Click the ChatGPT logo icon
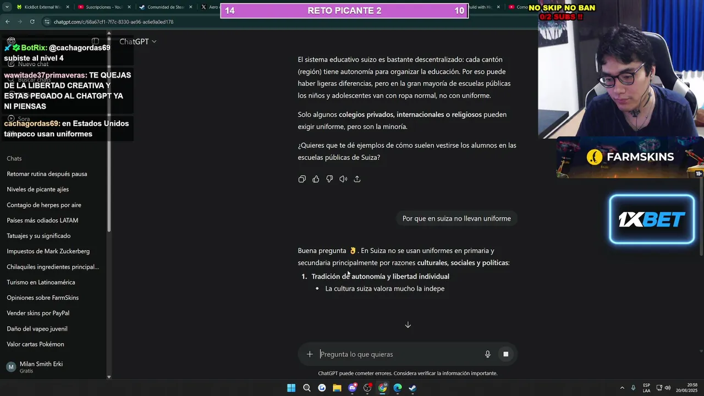704x396 pixels. [11, 41]
